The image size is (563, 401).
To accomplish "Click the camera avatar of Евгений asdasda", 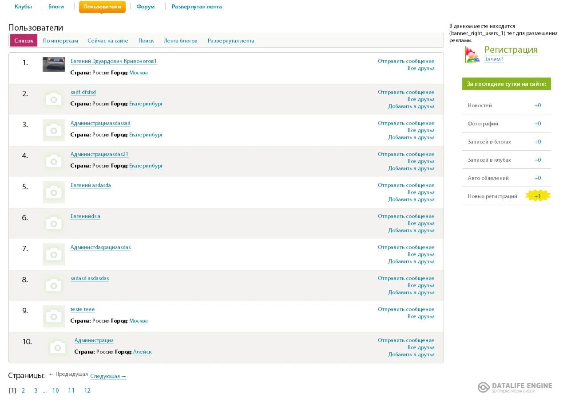I will point(54,192).
